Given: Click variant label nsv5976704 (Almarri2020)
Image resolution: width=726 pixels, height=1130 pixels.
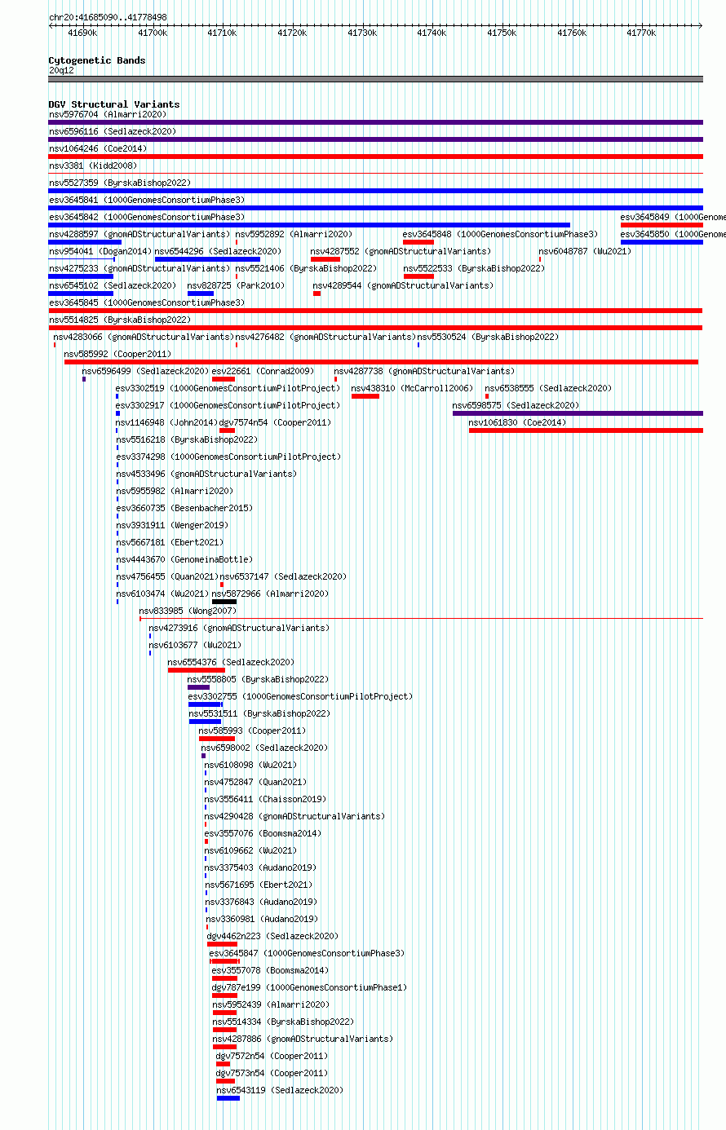Looking at the screenshot, I should (108, 114).
